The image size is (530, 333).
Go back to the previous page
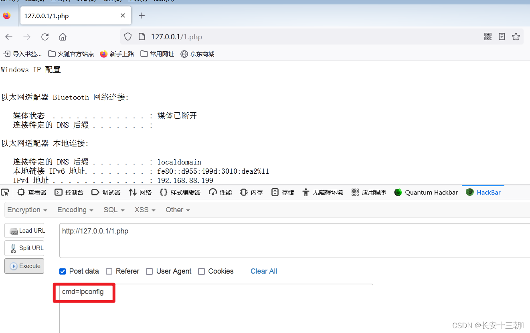(9, 37)
